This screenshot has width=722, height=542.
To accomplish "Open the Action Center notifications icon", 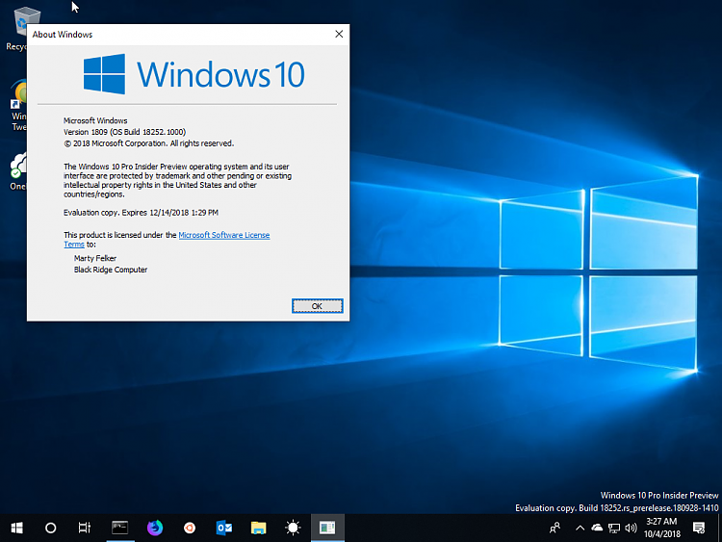I will (699, 528).
